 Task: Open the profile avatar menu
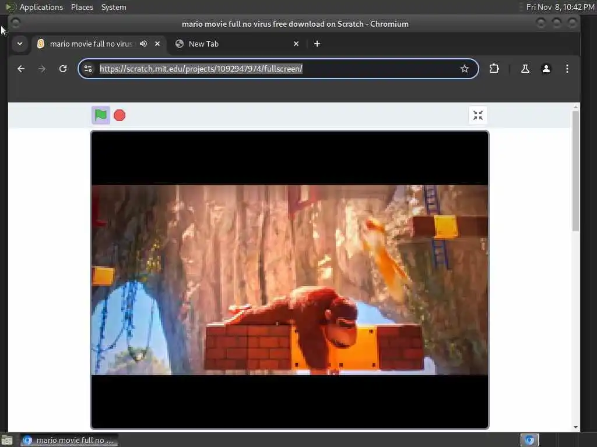[x=546, y=69]
